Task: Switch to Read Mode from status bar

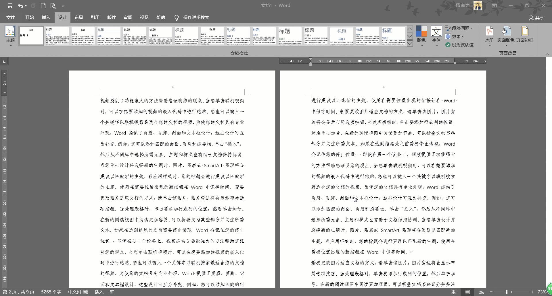Action: pyautogui.click(x=453, y=292)
